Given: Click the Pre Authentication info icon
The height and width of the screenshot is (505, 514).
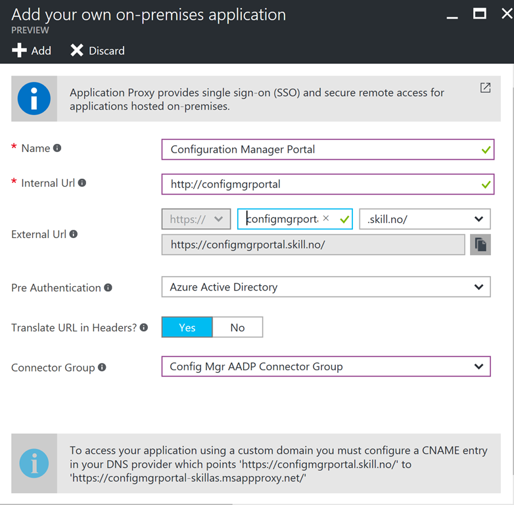Looking at the screenshot, I should 108,287.
